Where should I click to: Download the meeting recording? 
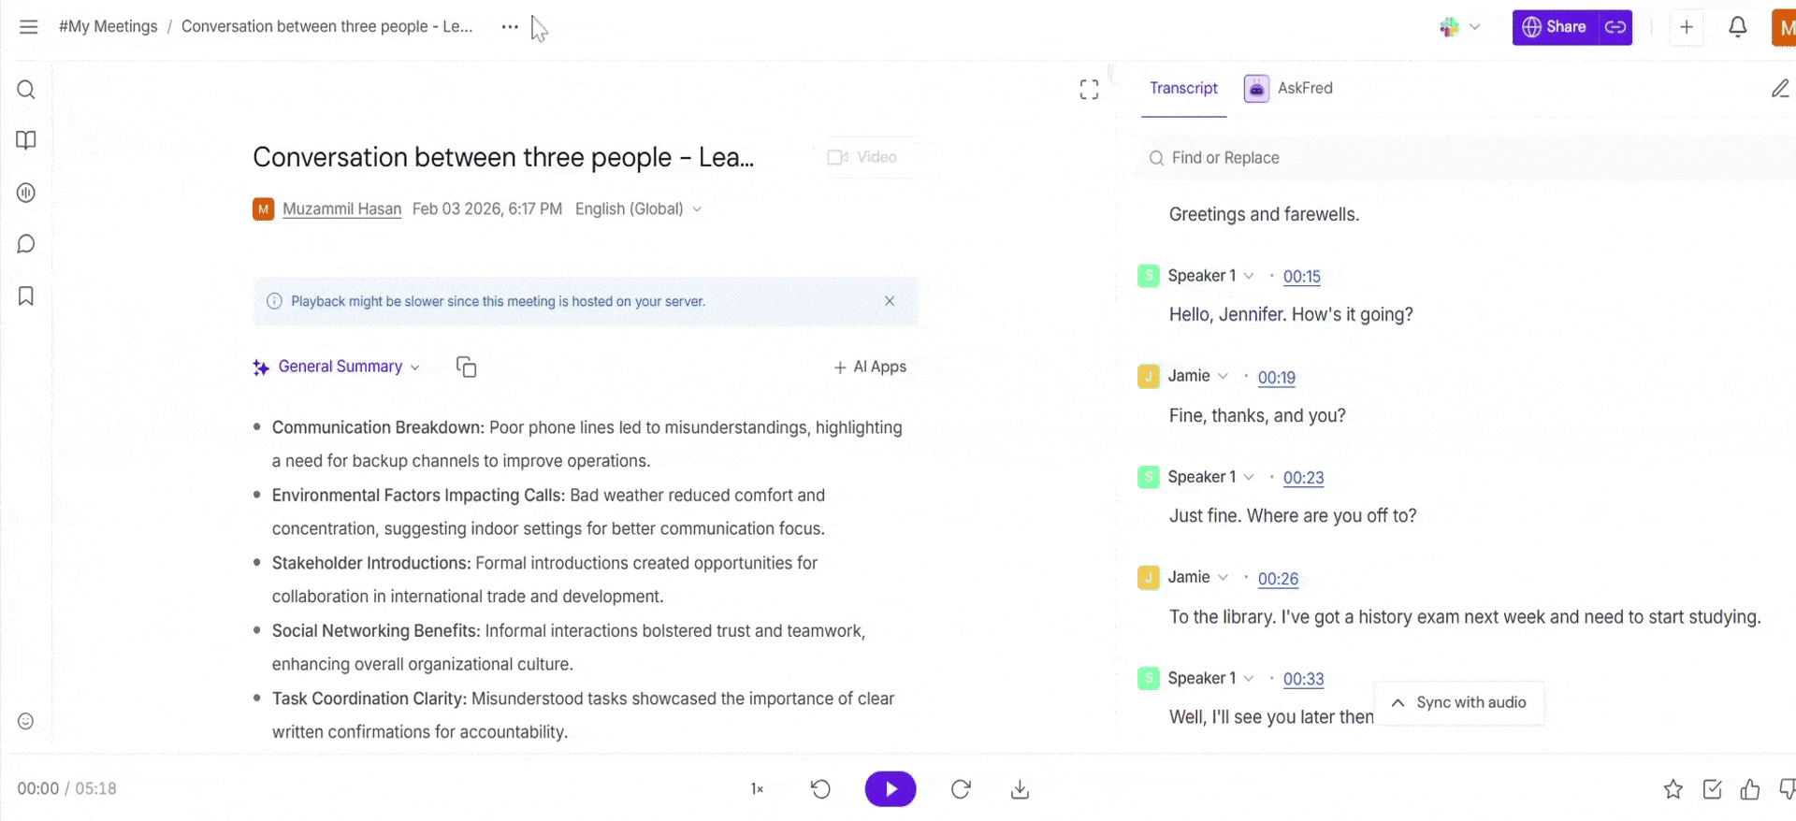[1021, 790]
